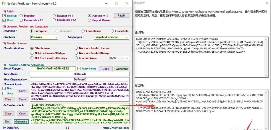Clear the Request Code field

pyautogui.click(x=8, y=99)
